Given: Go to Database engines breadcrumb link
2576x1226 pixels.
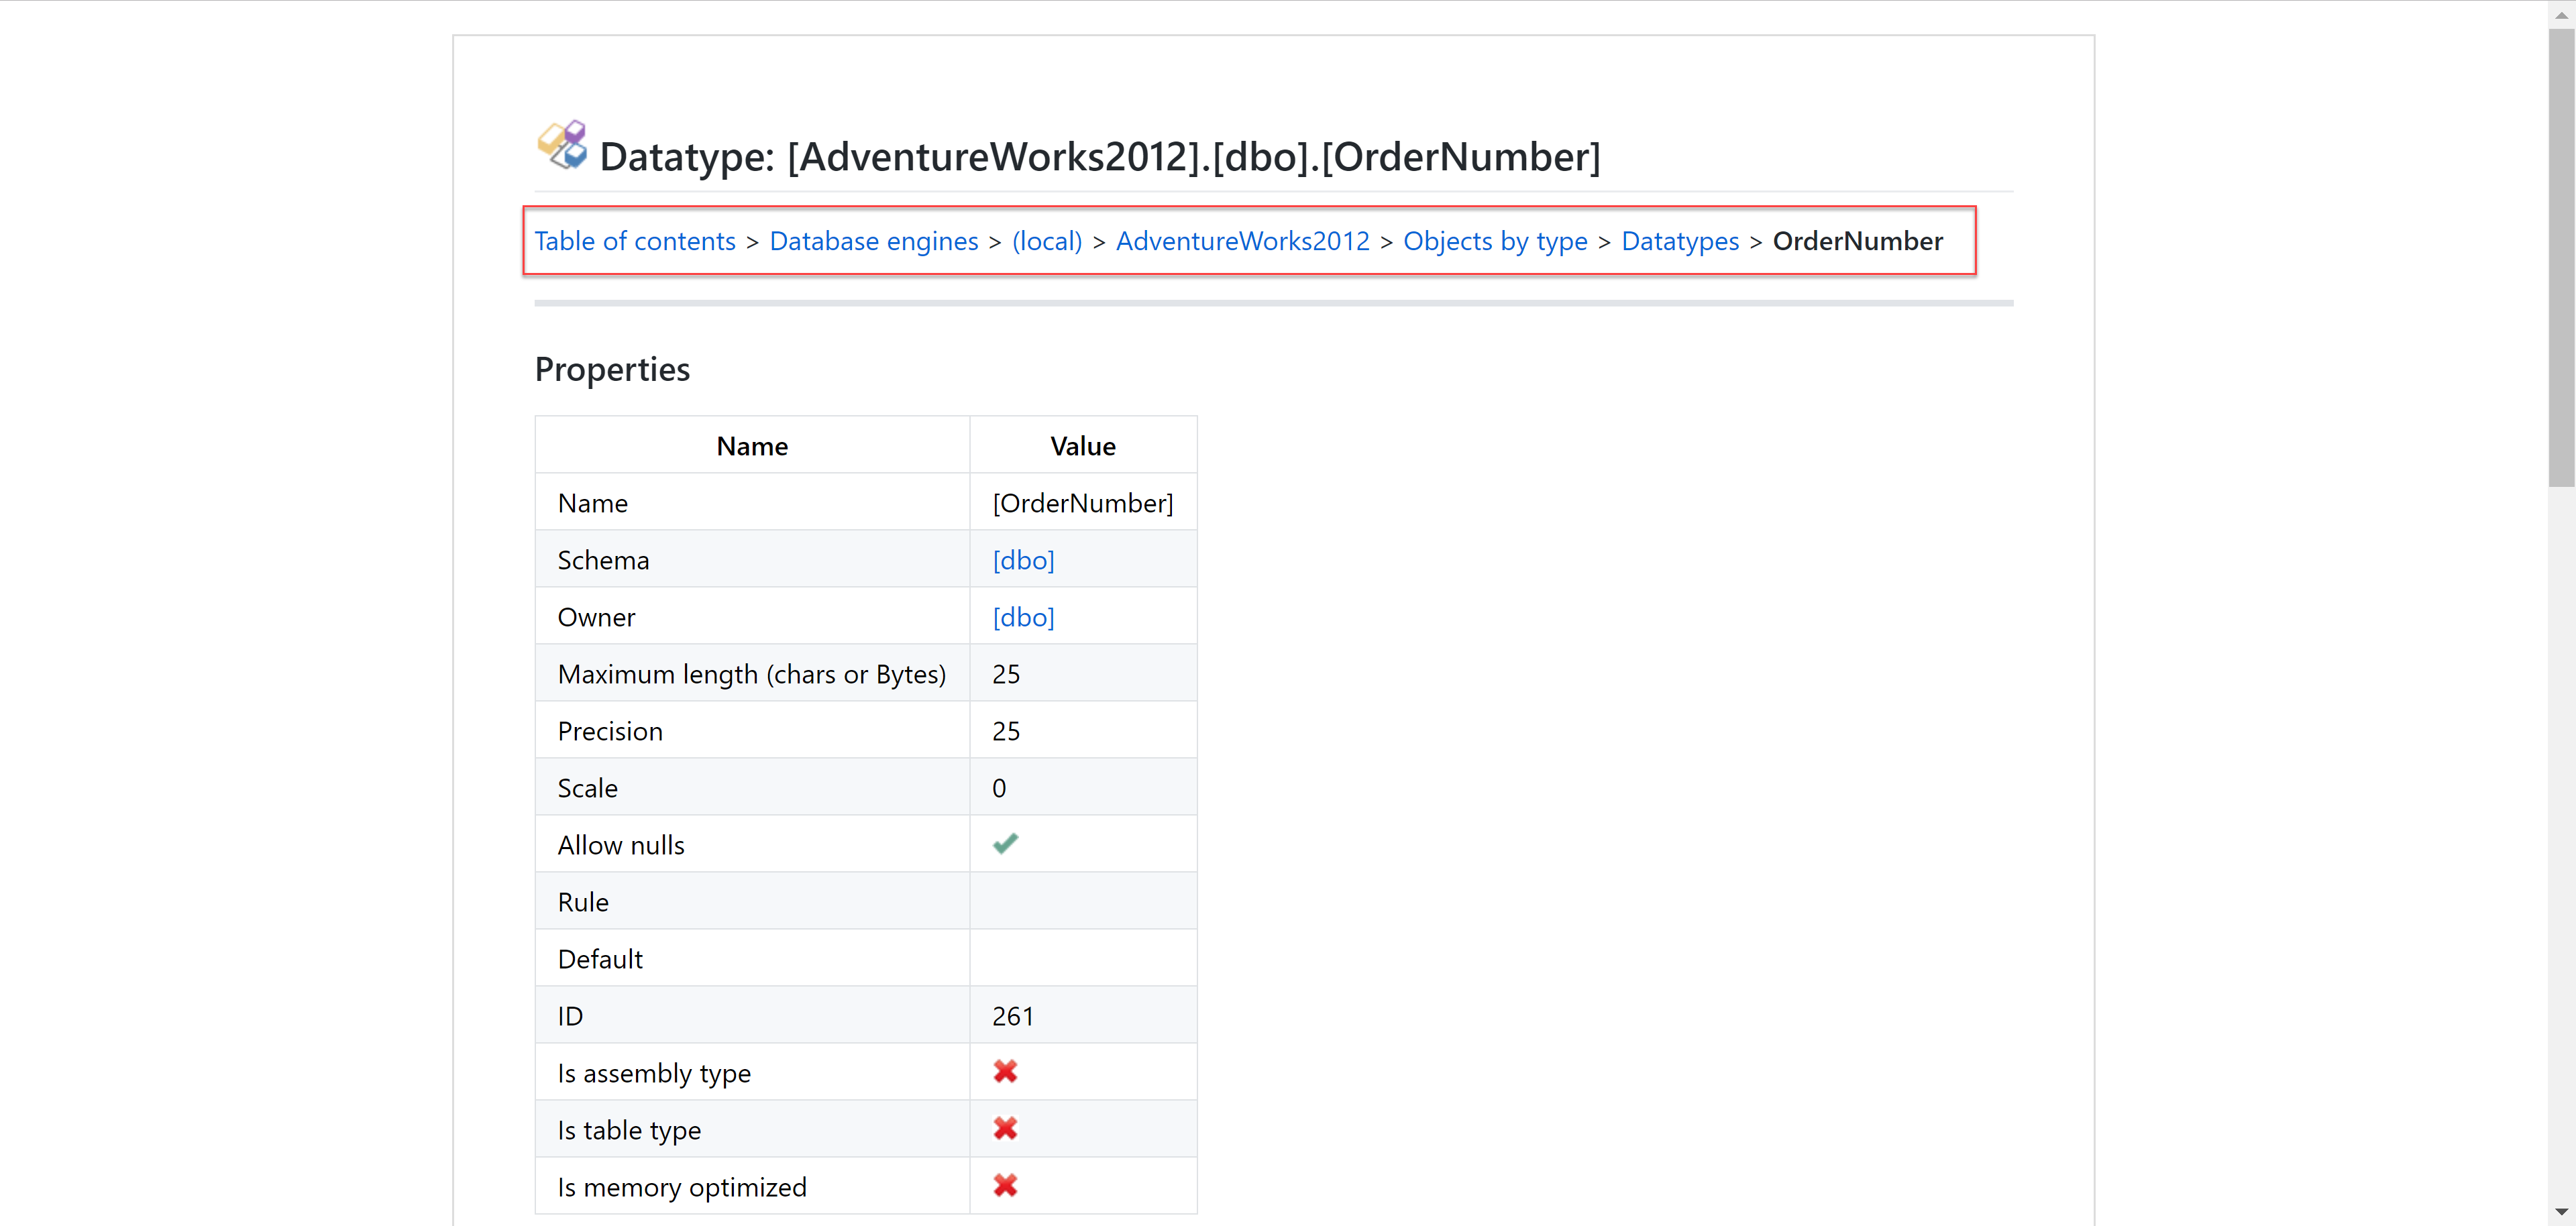Looking at the screenshot, I should 874,241.
